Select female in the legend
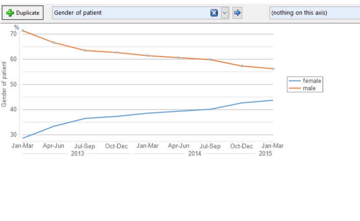The height and width of the screenshot is (221, 360). click(x=312, y=81)
